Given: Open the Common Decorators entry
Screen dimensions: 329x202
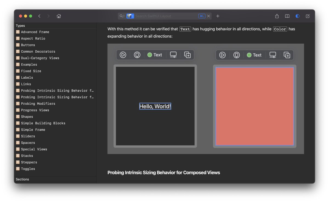Looking at the screenshot, I should click(x=55, y=52).
